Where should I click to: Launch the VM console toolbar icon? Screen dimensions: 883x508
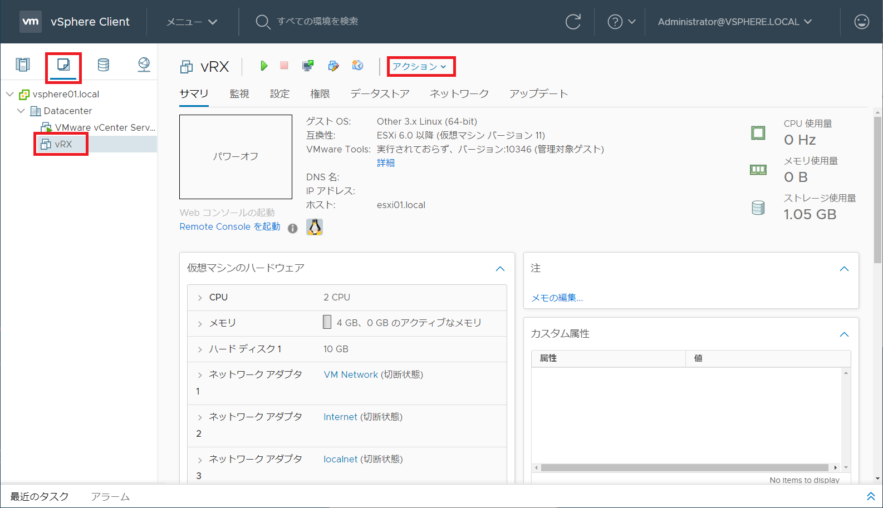308,66
